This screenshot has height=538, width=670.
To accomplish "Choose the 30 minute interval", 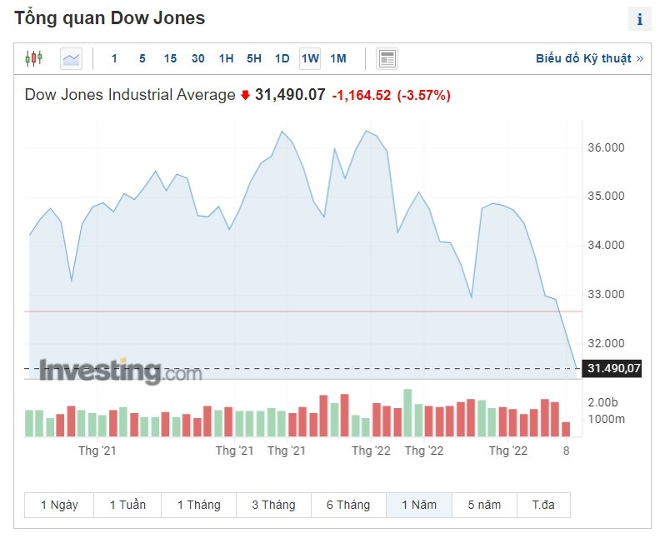I will tap(197, 58).
